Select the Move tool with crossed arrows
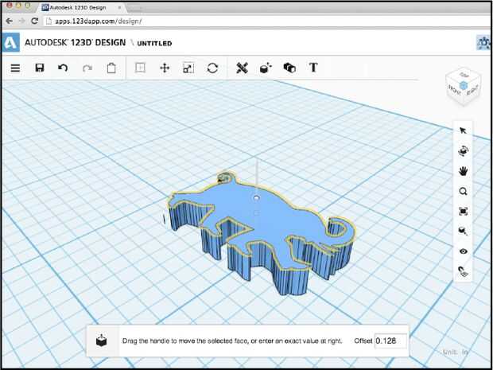493x370 pixels. (x=165, y=68)
